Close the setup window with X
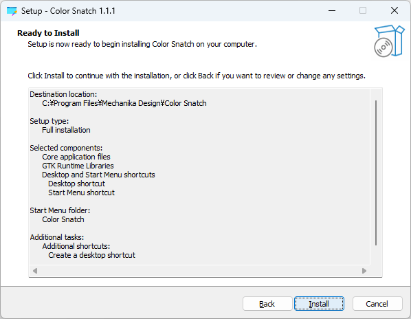Image resolution: width=411 pixels, height=319 pixels. tap(395, 11)
